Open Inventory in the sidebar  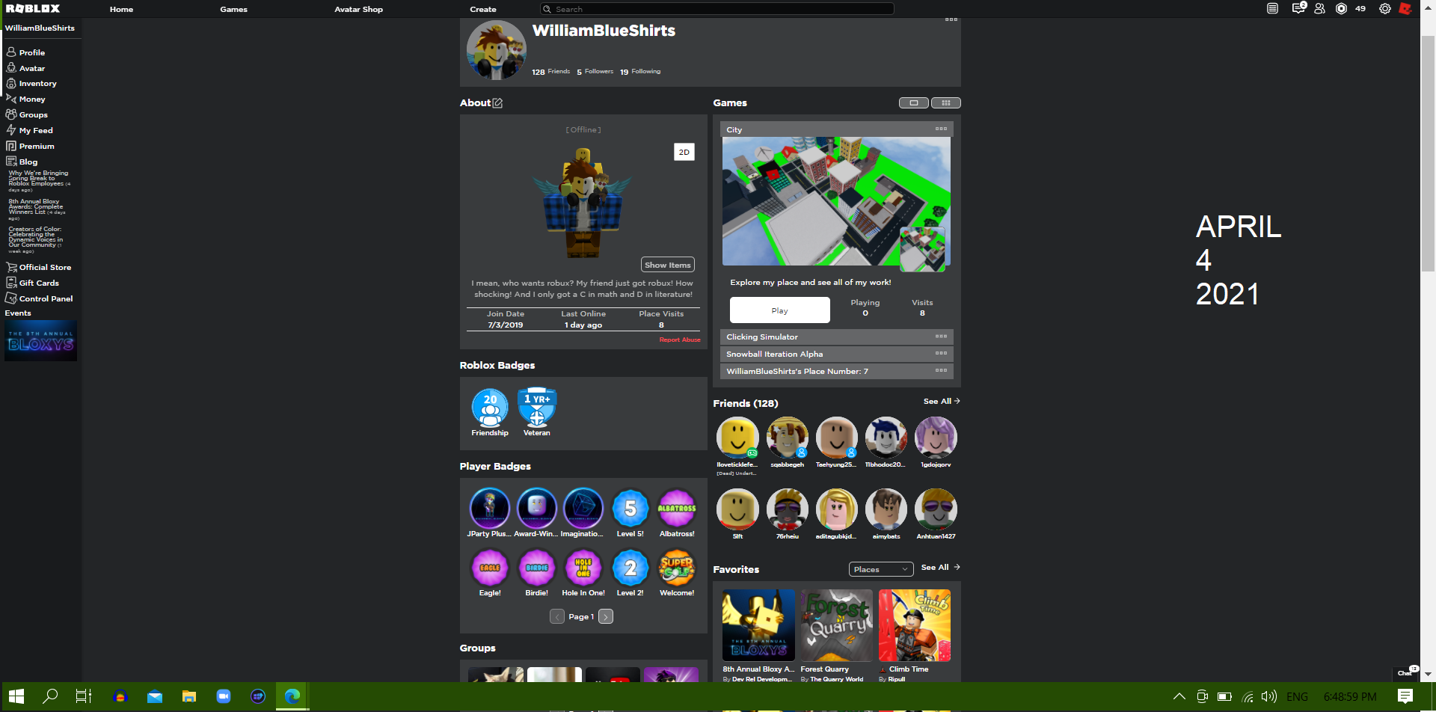(x=31, y=83)
